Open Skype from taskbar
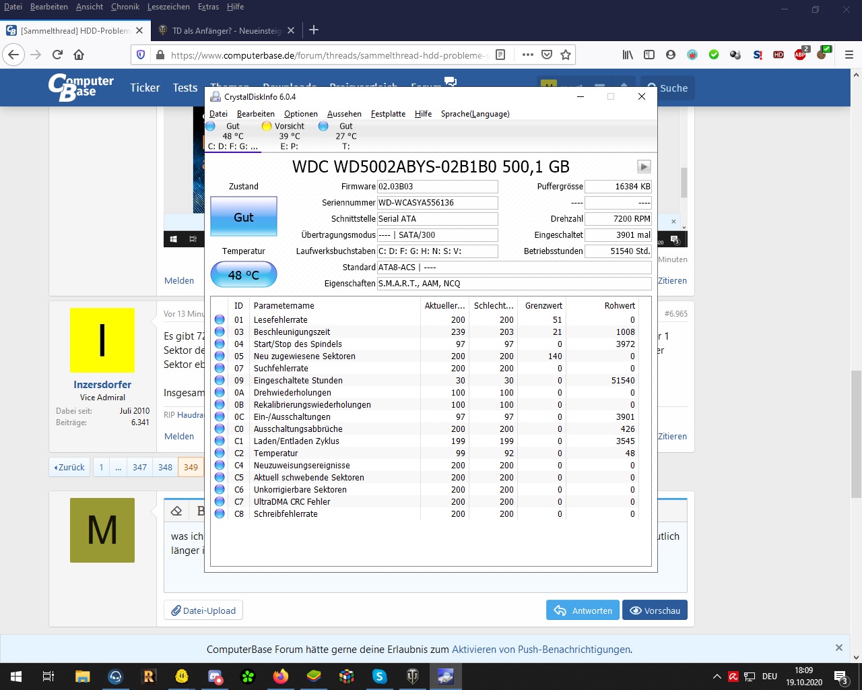Image resolution: width=862 pixels, height=690 pixels. tap(380, 676)
